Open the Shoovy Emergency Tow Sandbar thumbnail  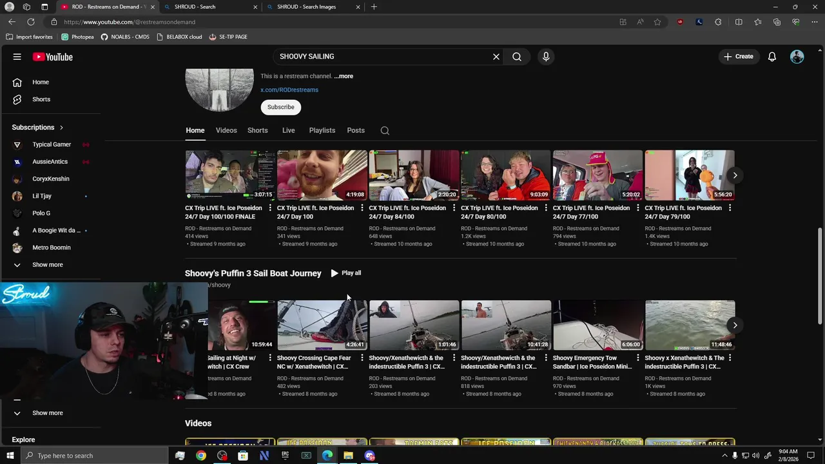click(x=598, y=325)
